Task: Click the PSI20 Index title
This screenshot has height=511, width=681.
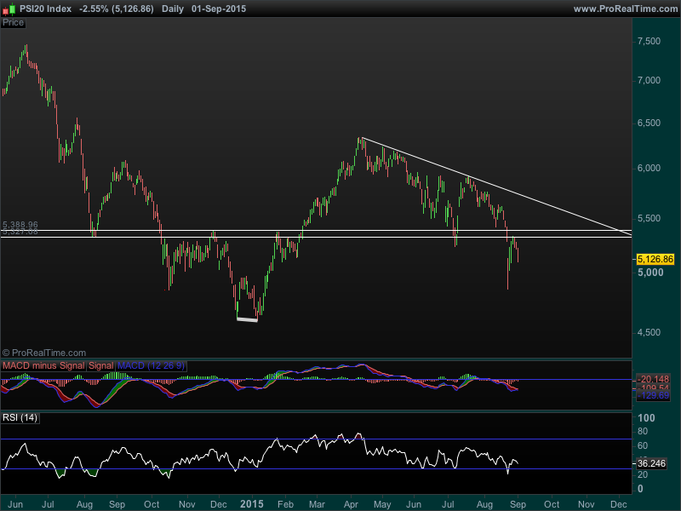Action: [x=45, y=9]
